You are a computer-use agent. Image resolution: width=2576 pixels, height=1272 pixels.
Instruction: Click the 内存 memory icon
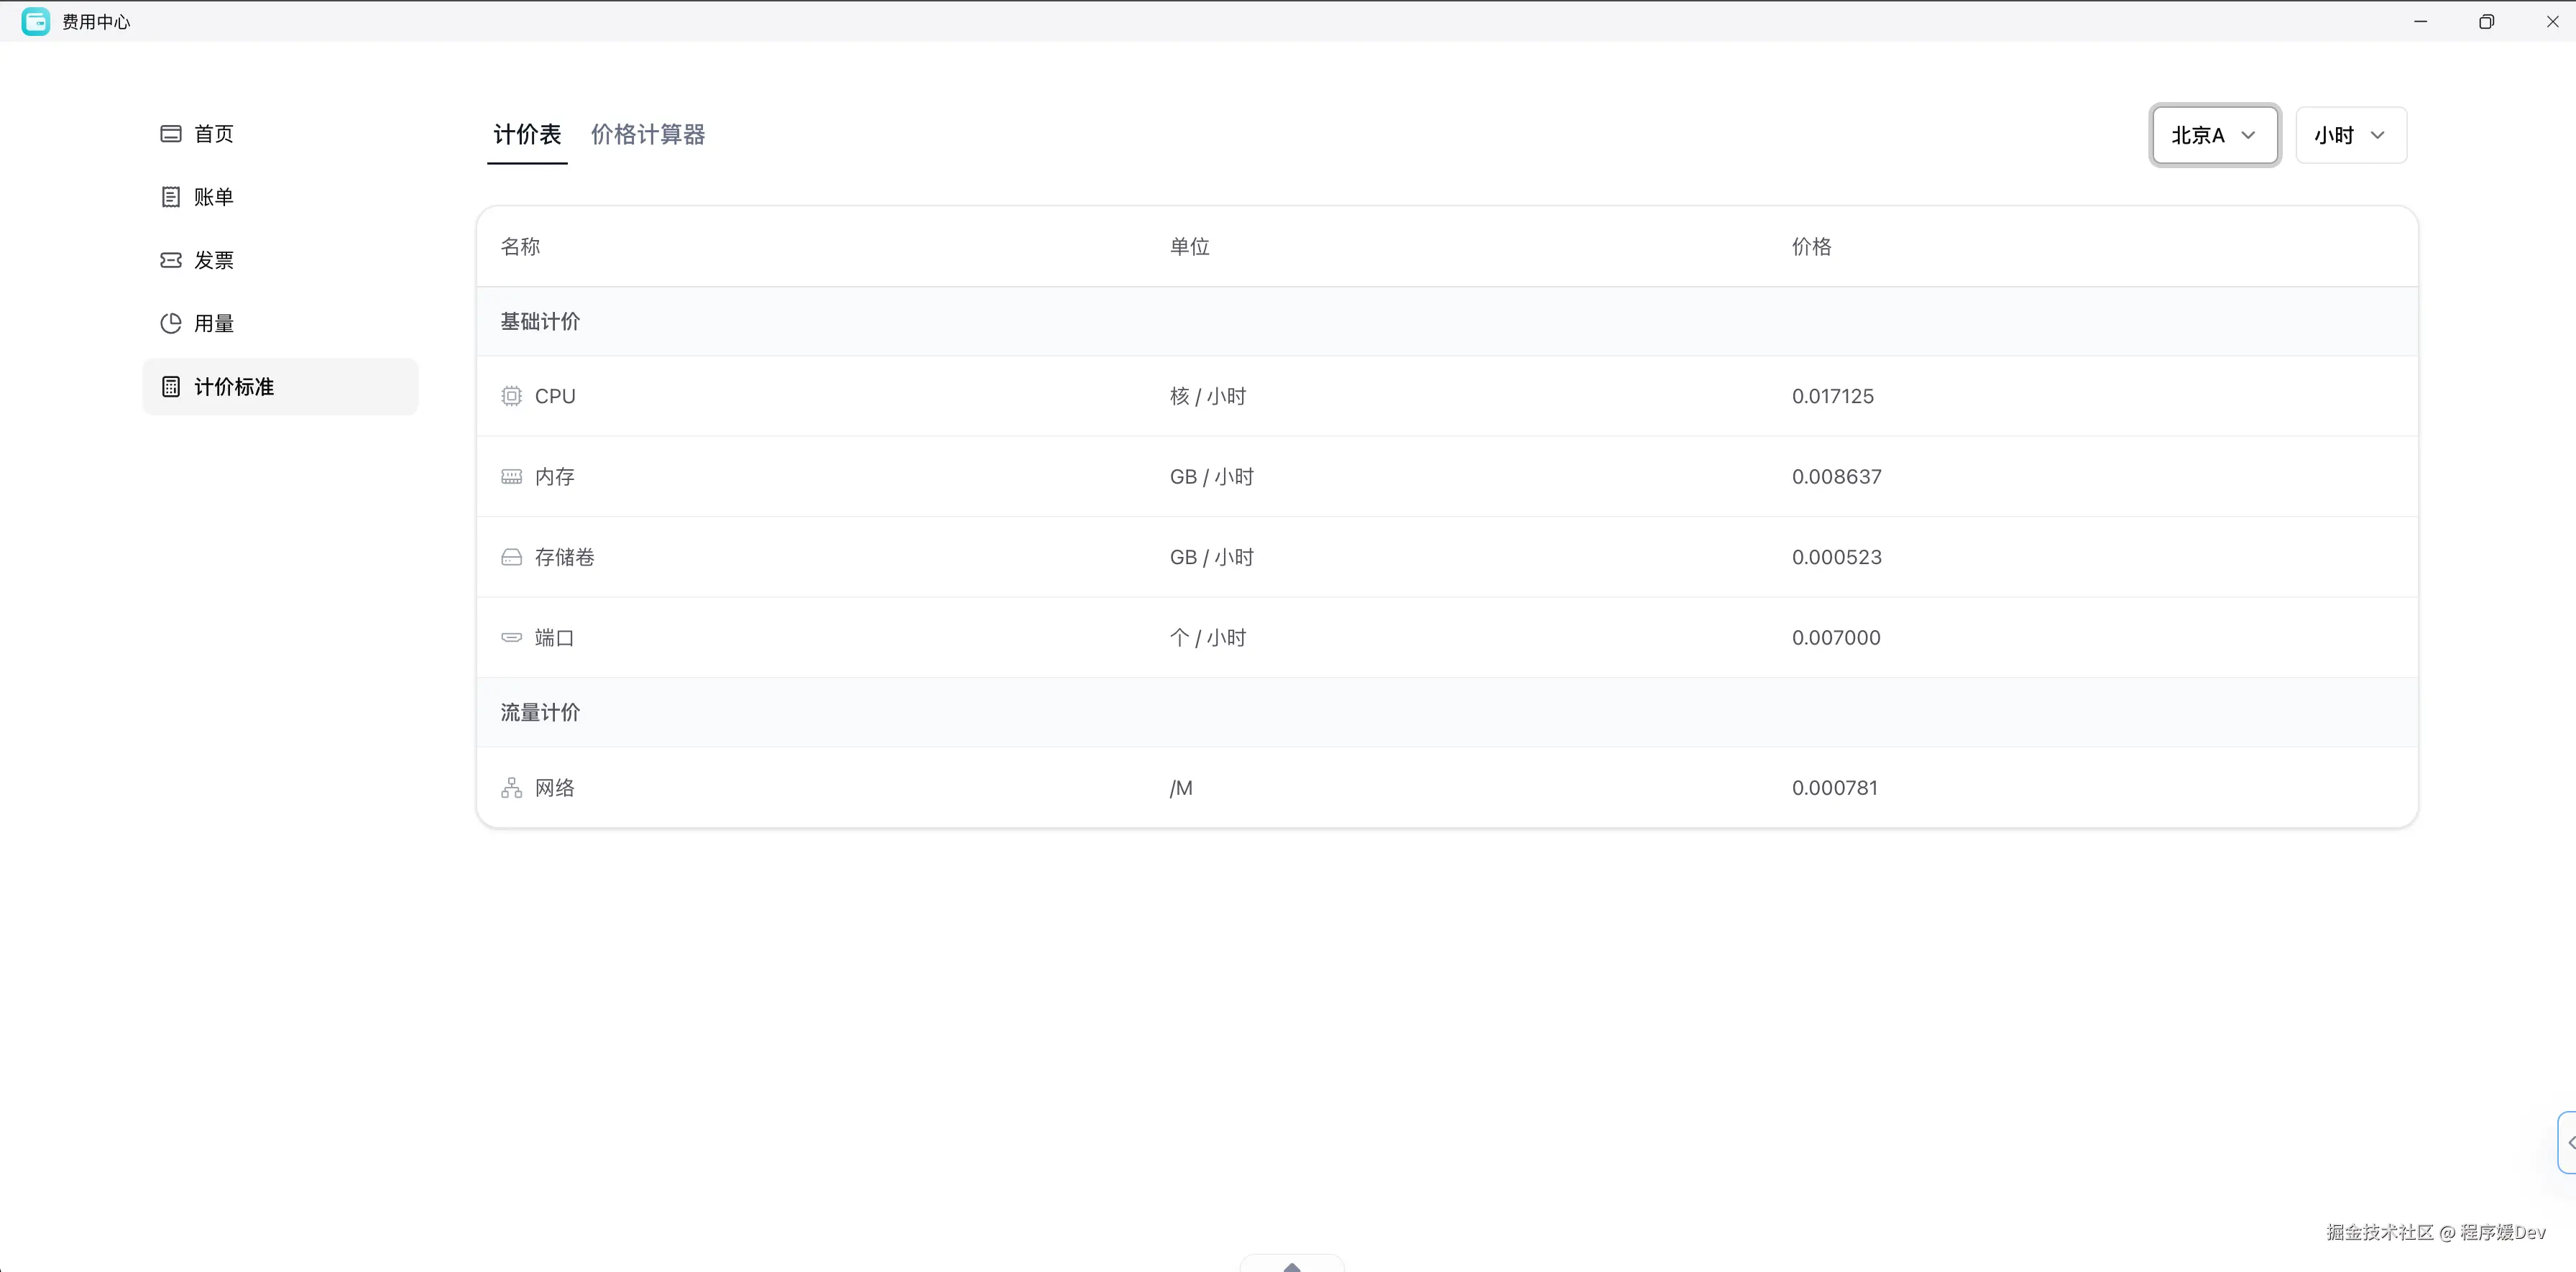coord(511,477)
